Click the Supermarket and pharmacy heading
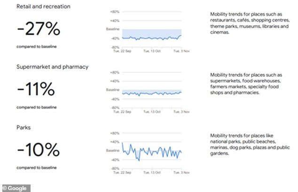This screenshot has width=298, height=192. [x=53, y=67]
